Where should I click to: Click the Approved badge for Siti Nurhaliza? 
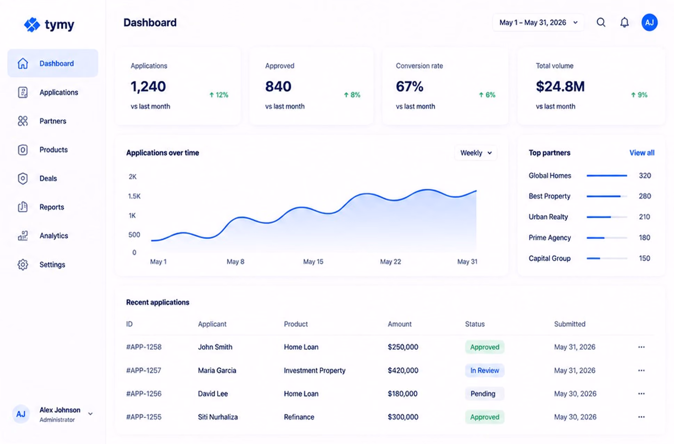[x=485, y=417]
